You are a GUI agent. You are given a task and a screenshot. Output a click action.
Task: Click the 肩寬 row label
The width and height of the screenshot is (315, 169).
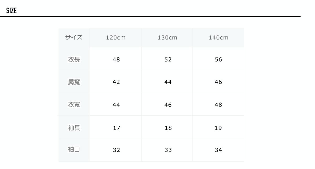[x=74, y=82]
